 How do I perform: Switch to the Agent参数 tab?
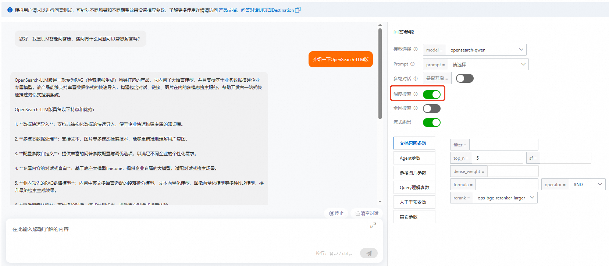click(414, 158)
